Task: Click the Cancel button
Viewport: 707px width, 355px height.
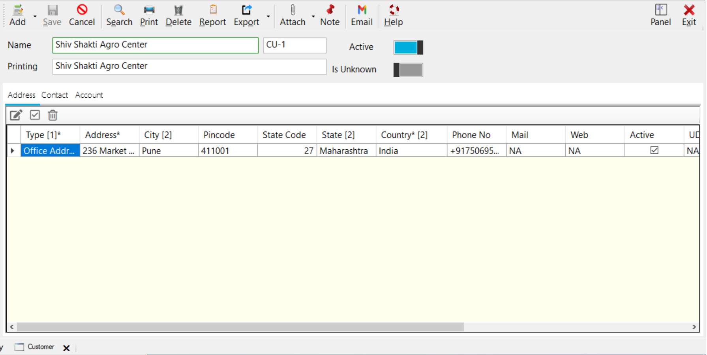Action: tap(82, 15)
